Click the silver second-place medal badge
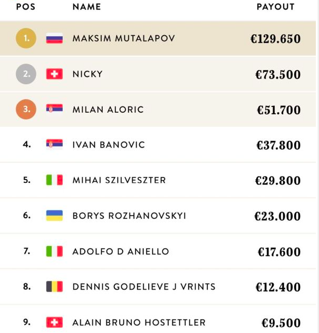The width and height of the screenshot is (319, 333). click(x=26, y=74)
